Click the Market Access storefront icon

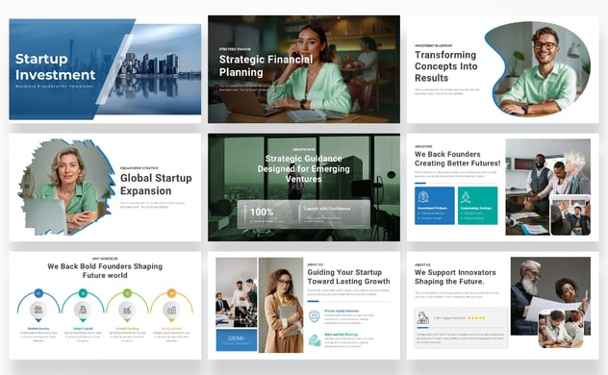tap(38, 310)
